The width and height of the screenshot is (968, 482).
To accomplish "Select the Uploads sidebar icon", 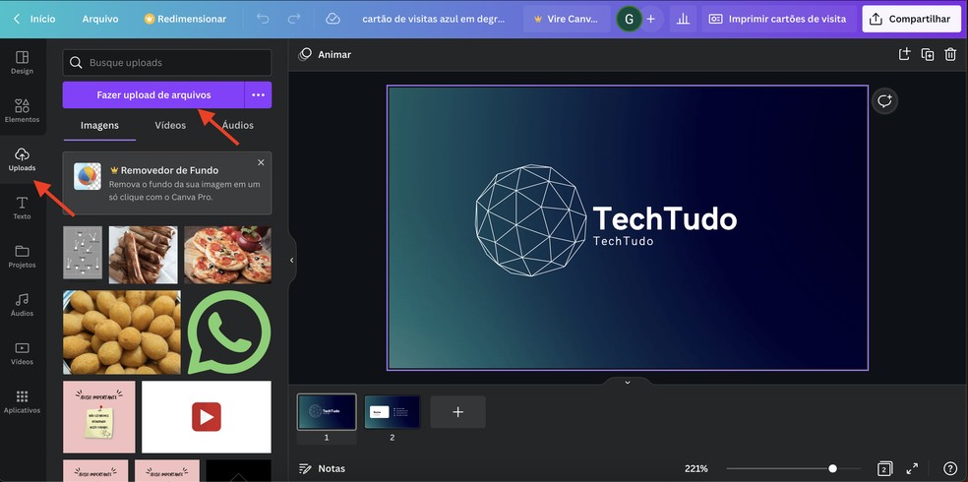I will (x=23, y=159).
